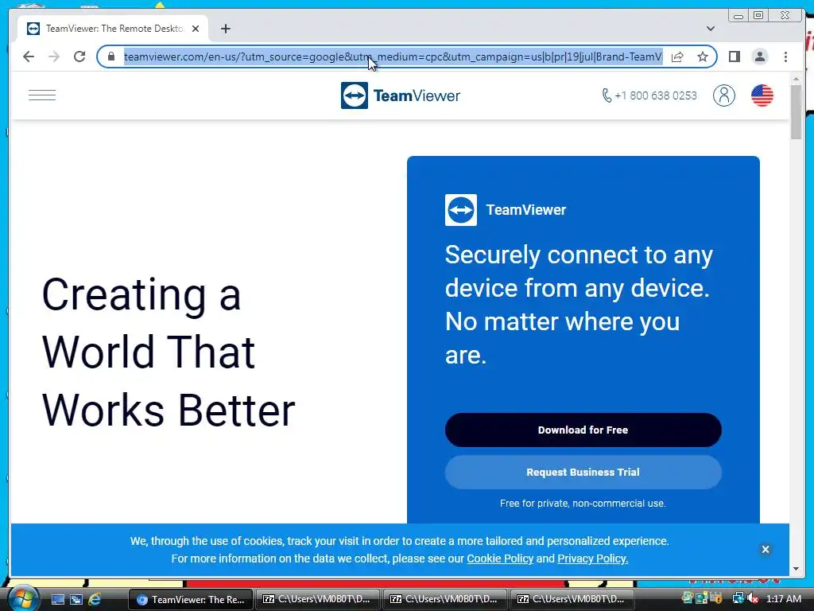The image size is (814, 611).
Task: Call the +1 800 638 0253 number
Action: (x=649, y=95)
